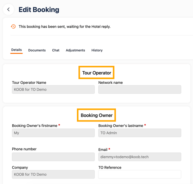Screen dimensions: 193x184
Task: Select the Adjustments tab
Action: (x=75, y=50)
